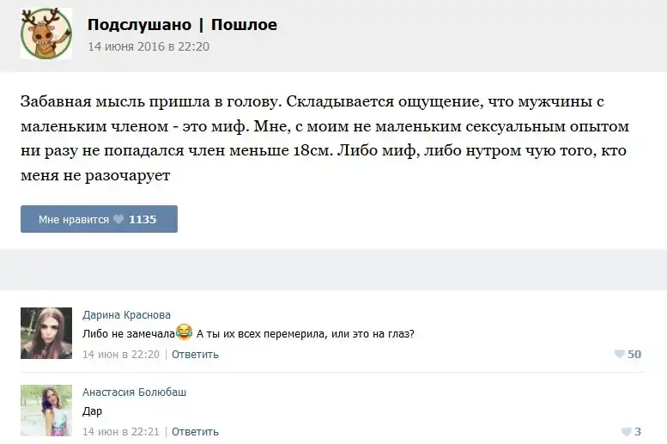
Task: Open the 14 июн в 22:21 comment timestamp
Action: point(121,431)
